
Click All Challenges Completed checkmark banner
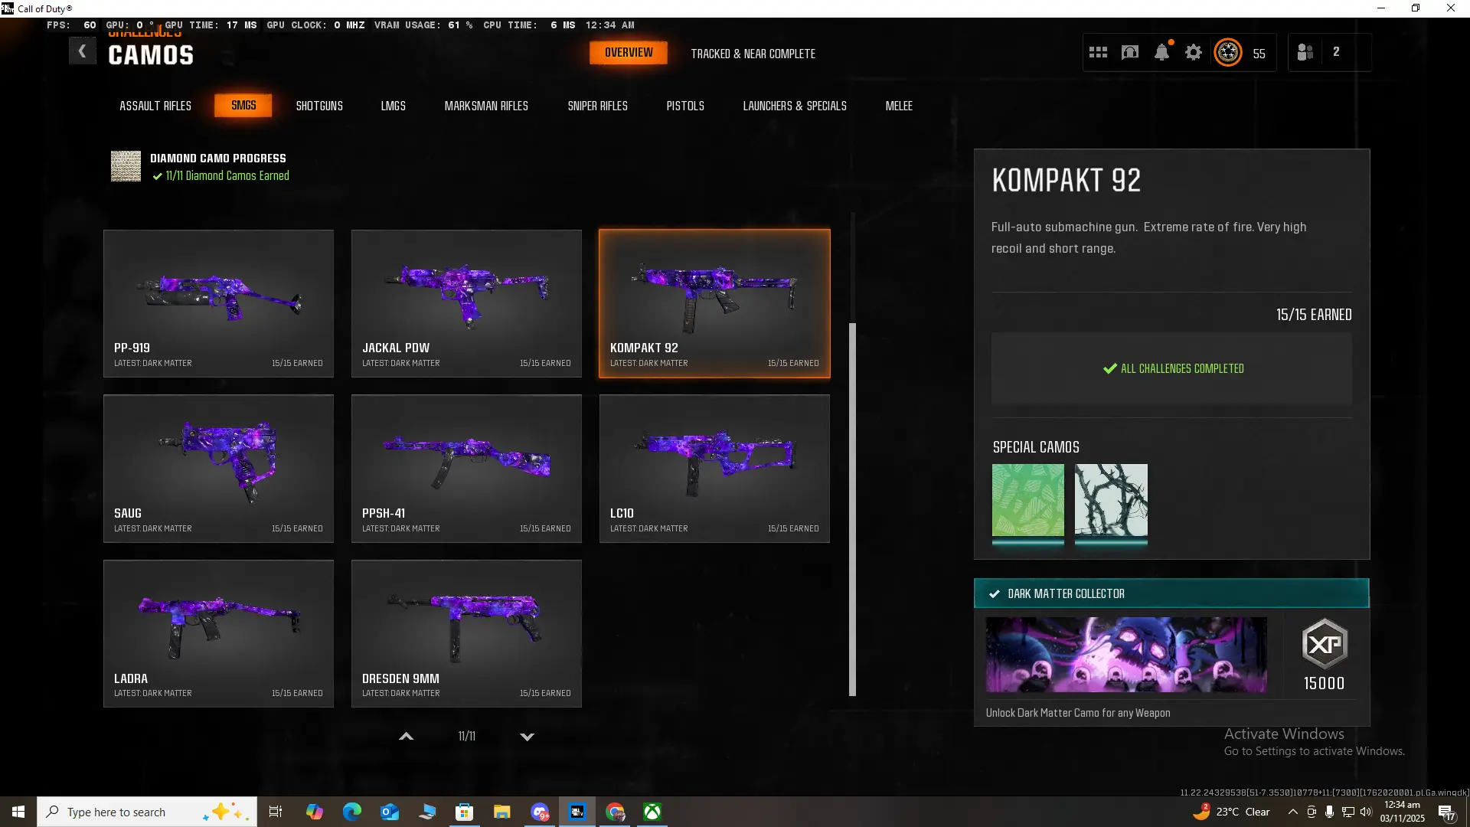1172,368
